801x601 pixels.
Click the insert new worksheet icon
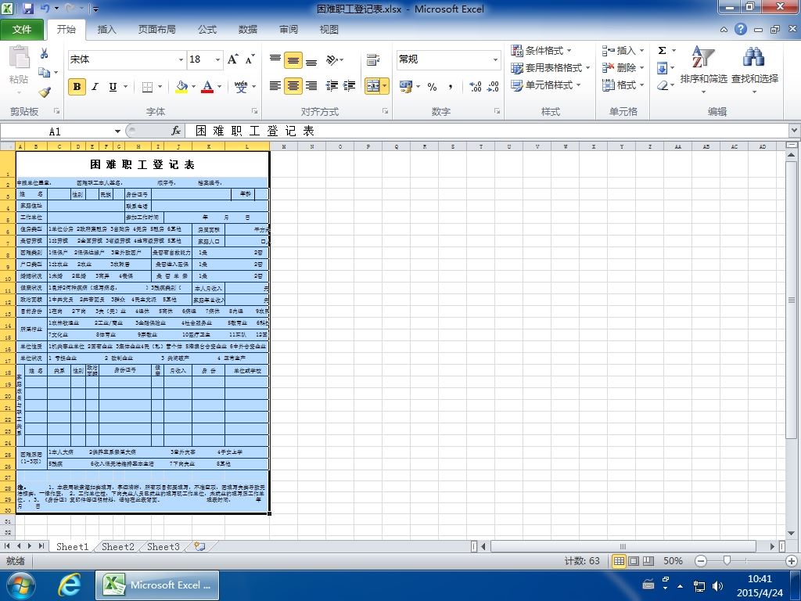point(199,547)
